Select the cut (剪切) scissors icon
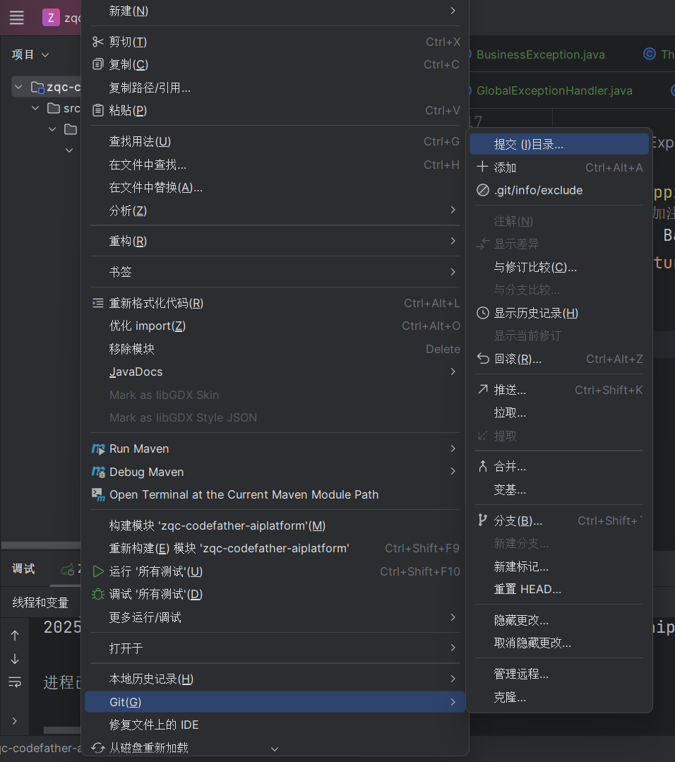Image resolution: width=675 pixels, height=762 pixels. click(98, 42)
